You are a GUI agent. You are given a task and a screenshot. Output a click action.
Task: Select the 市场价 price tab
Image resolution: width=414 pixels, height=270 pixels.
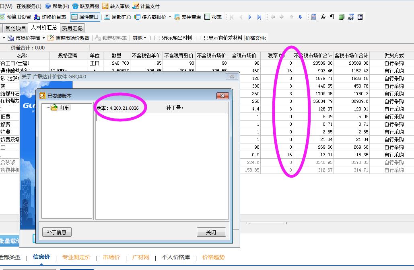click(111, 257)
